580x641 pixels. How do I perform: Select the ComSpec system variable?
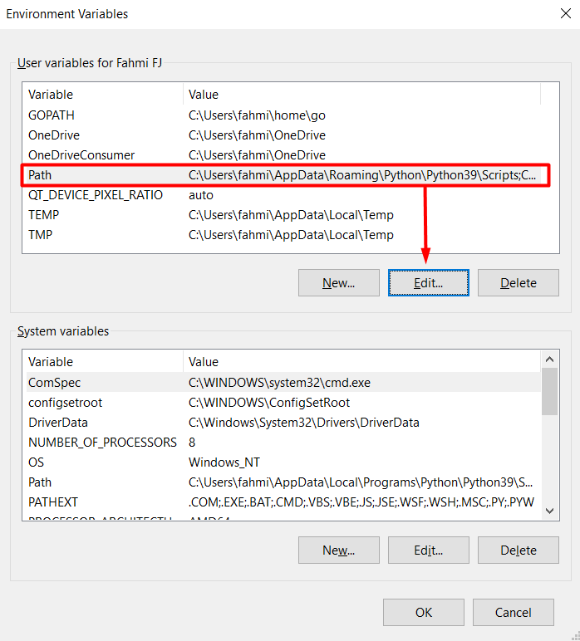pos(55,383)
